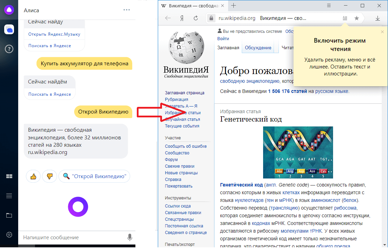Open the Справка link
This screenshot has height=248, width=388.
click(x=173, y=180)
